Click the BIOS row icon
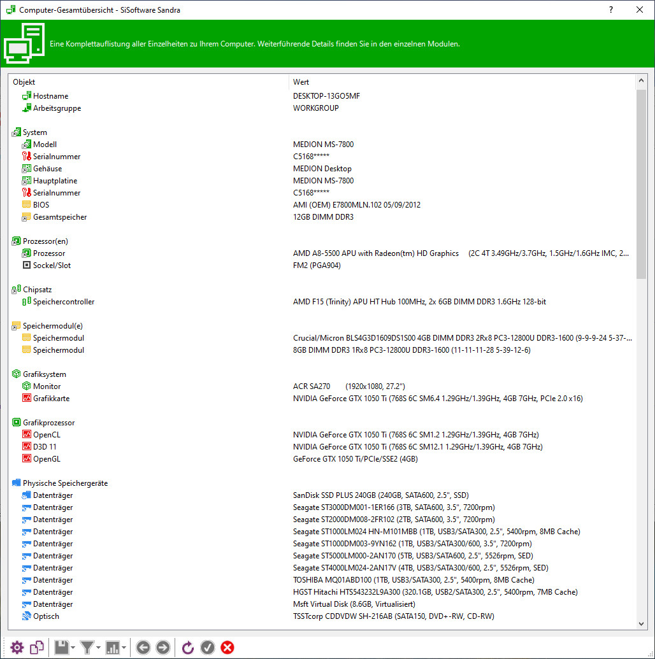Viewport: 655px width, 659px height. [27, 204]
